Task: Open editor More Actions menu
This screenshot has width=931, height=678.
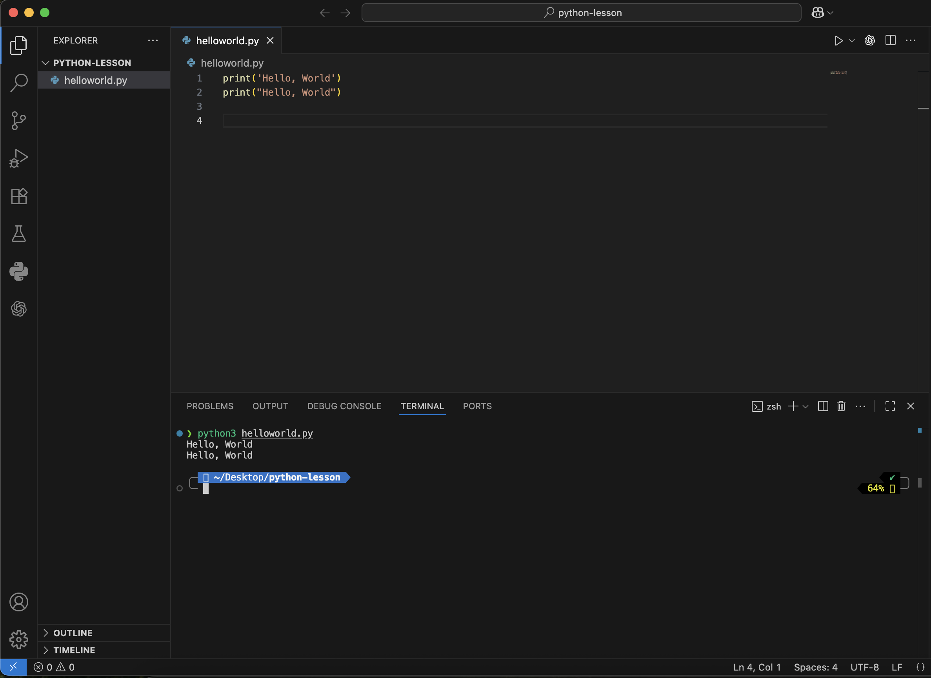Action: click(911, 40)
